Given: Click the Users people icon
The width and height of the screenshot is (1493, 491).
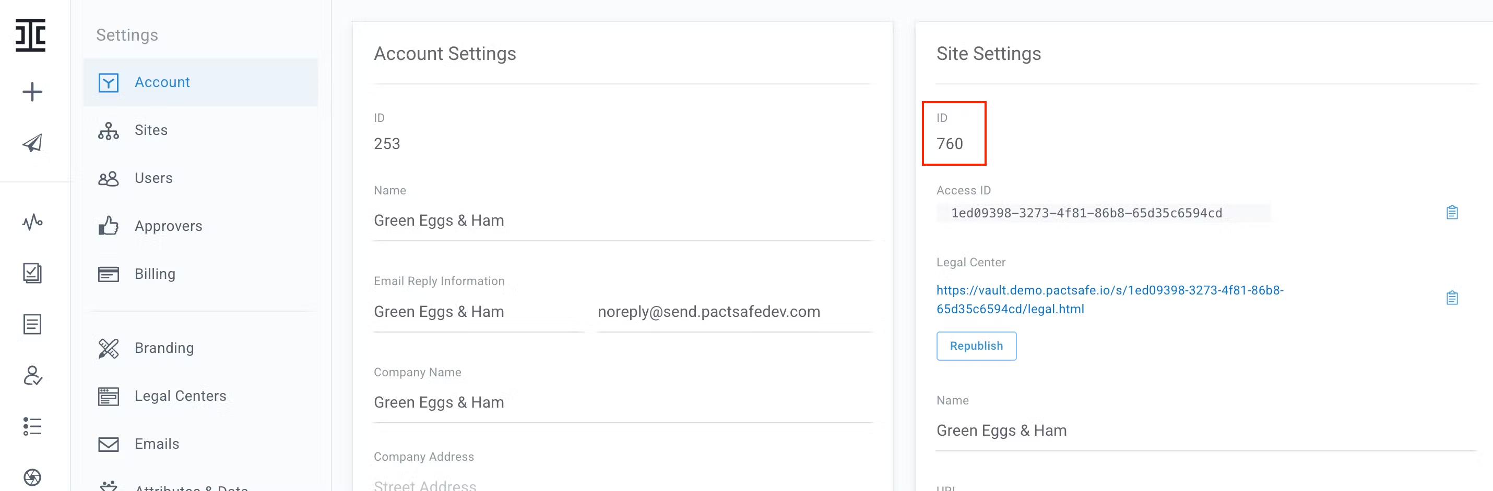Looking at the screenshot, I should 109,178.
